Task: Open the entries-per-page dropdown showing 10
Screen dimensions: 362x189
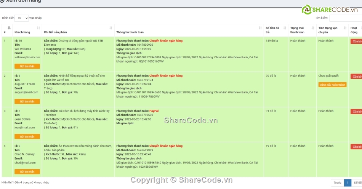Action: tap(21, 18)
